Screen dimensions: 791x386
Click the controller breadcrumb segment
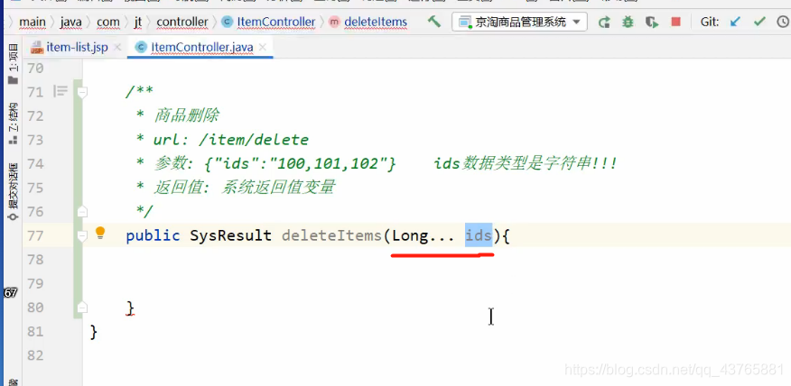click(x=182, y=23)
